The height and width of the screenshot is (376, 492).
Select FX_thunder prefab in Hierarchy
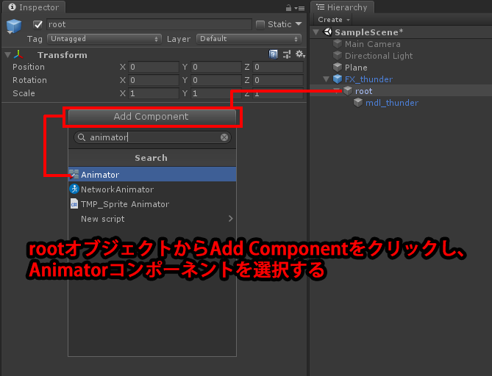click(x=368, y=79)
